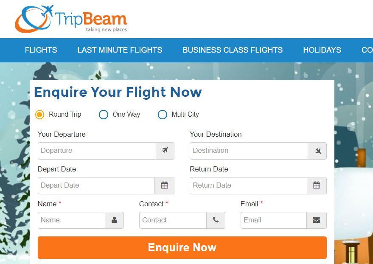Open the Holidays menu item
This screenshot has height=264, width=373.
(322, 50)
